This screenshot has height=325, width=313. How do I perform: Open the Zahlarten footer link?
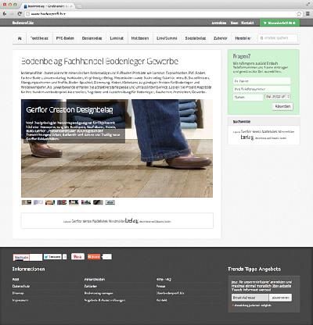(x=91, y=286)
